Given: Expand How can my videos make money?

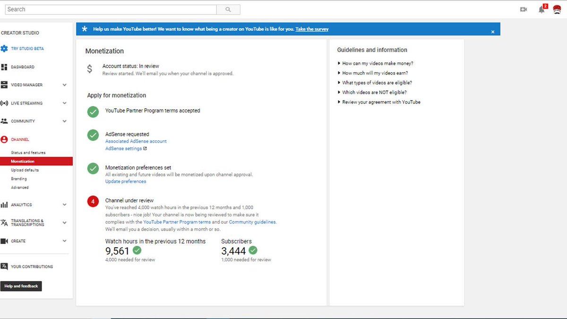Looking at the screenshot, I should tap(376, 63).
